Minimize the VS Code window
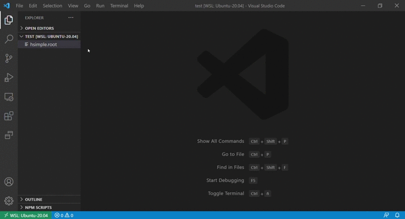Image resolution: width=405 pixels, height=219 pixels. point(363,6)
